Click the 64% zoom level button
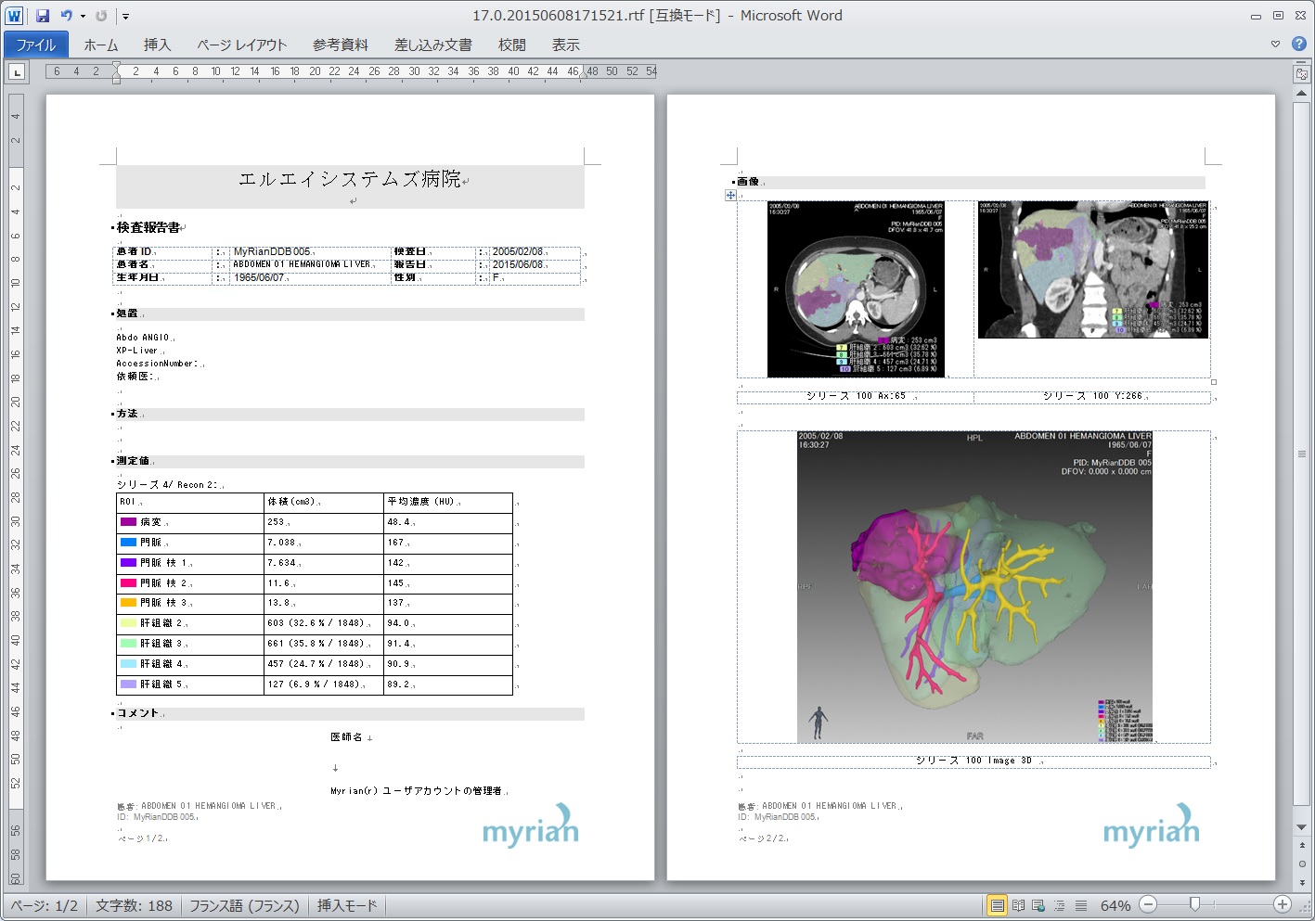This screenshot has width=1315, height=921. [x=1115, y=905]
